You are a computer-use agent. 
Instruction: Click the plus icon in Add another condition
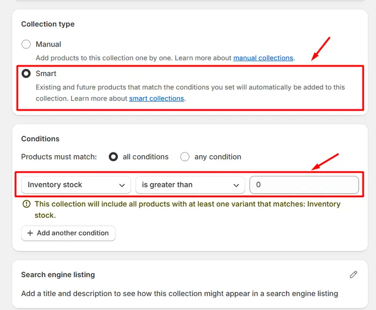pos(30,233)
